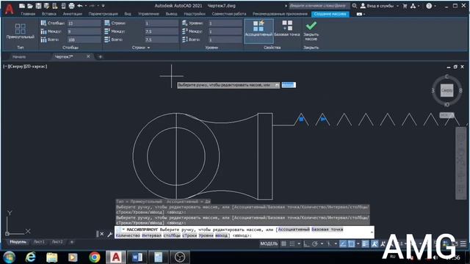Click the Open file icon in quick access toolbar
470x264 pixels.
click(30, 6)
